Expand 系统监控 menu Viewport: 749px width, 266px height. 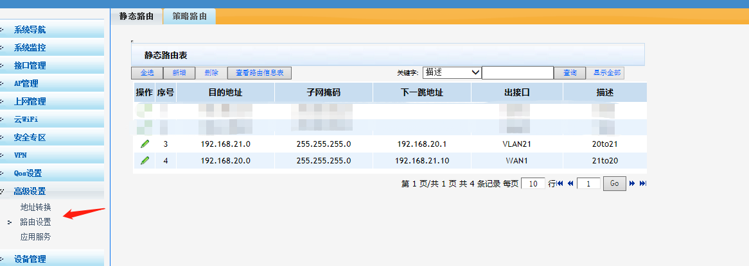(52, 47)
